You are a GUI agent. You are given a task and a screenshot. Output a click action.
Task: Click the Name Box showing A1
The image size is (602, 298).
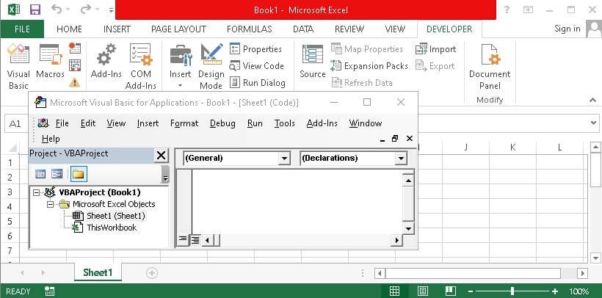[x=15, y=123]
